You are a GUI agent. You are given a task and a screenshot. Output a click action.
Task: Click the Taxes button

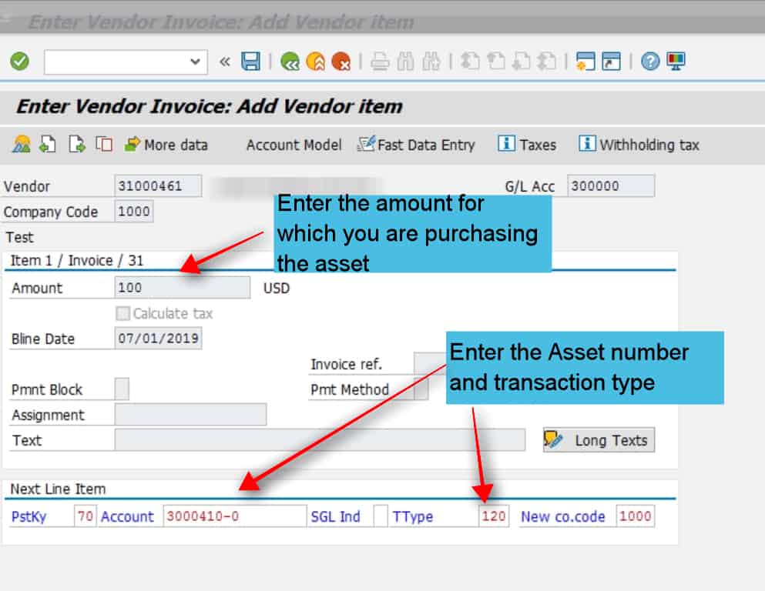pos(527,144)
